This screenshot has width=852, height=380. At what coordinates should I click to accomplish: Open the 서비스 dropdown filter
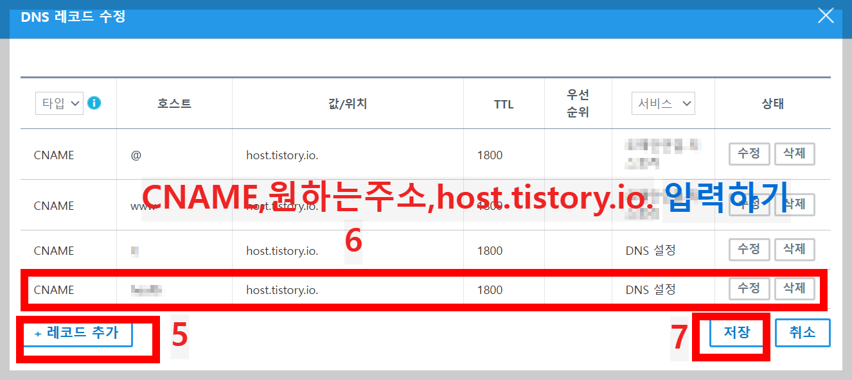663,103
